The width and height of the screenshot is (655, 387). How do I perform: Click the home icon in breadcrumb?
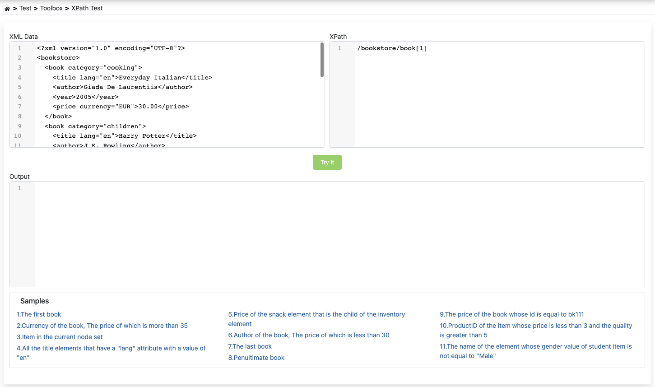[x=7, y=9]
